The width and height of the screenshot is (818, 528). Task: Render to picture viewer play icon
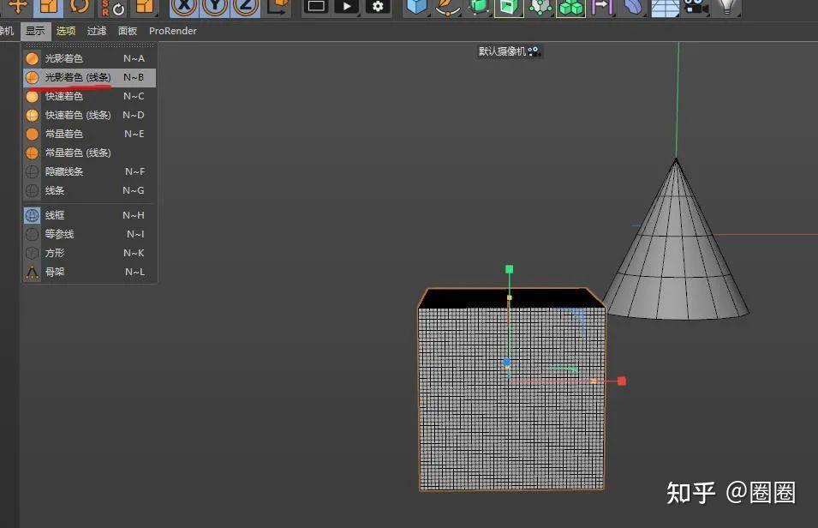coord(347,8)
